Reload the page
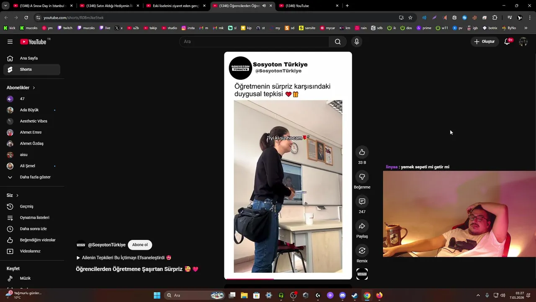Screen dimensions: 536x302 pyautogui.click(x=26, y=18)
